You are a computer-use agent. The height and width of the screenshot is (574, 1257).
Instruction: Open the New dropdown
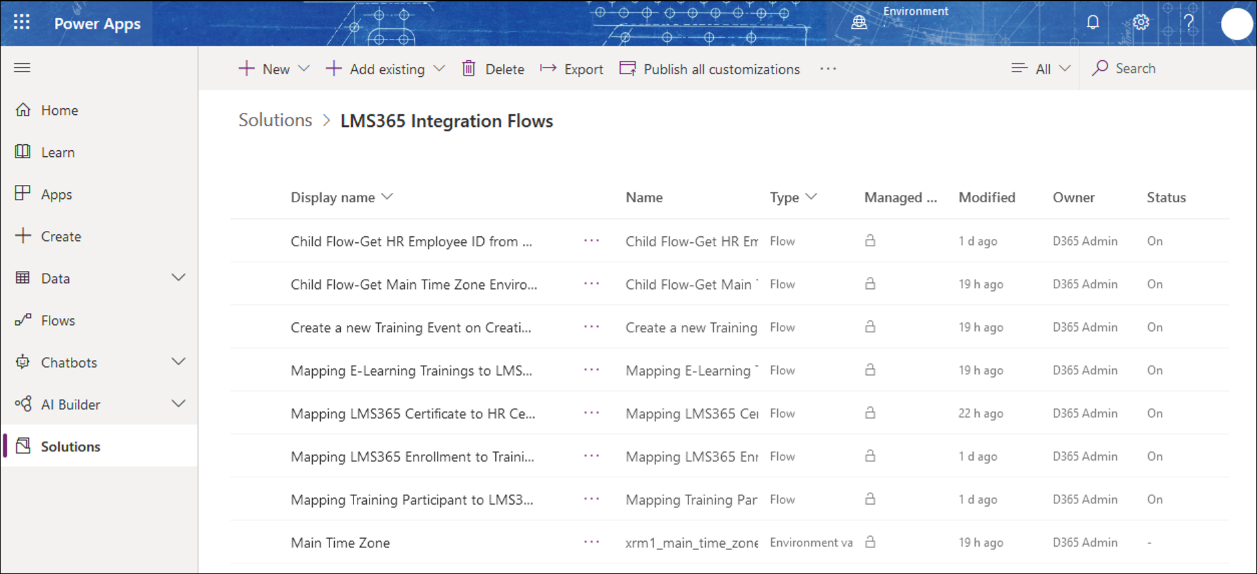pyautogui.click(x=274, y=69)
